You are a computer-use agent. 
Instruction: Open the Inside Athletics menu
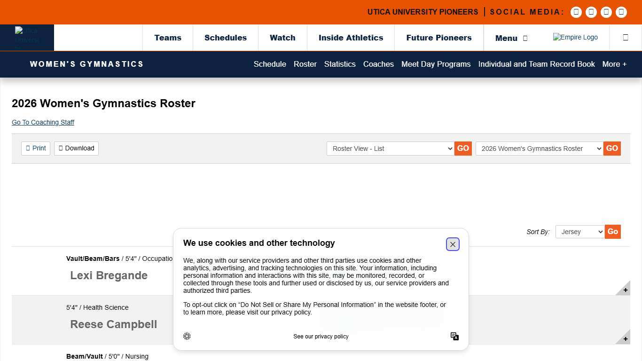(351, 38)
